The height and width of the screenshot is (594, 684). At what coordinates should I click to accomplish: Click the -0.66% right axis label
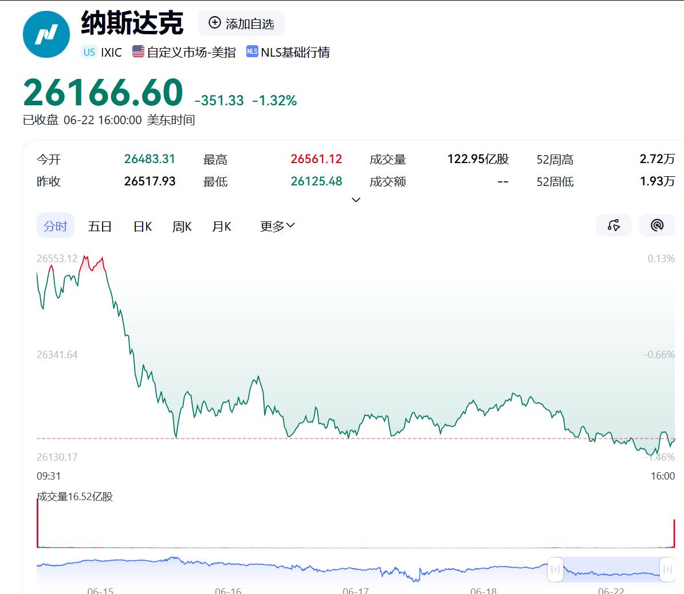[x=659, y=355]
